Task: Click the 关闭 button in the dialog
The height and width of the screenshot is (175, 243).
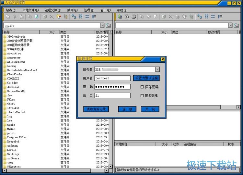Action: click(150, 109)
